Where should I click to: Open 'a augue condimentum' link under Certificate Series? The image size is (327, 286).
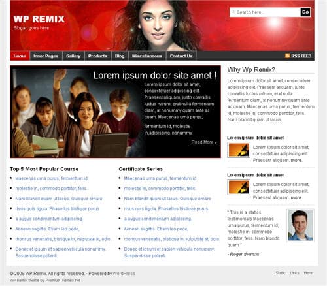(x=158, y=219)
